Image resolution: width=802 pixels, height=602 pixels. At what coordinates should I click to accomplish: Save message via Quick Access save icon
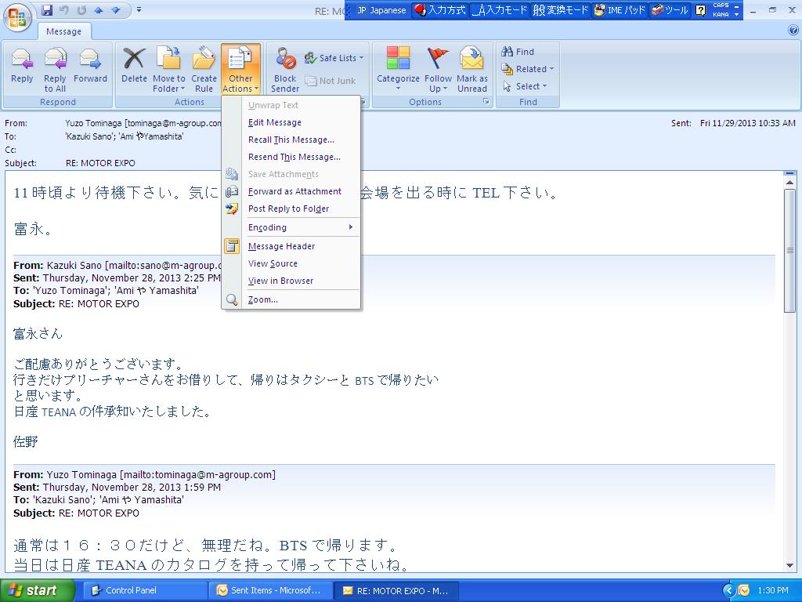[48, 10]
